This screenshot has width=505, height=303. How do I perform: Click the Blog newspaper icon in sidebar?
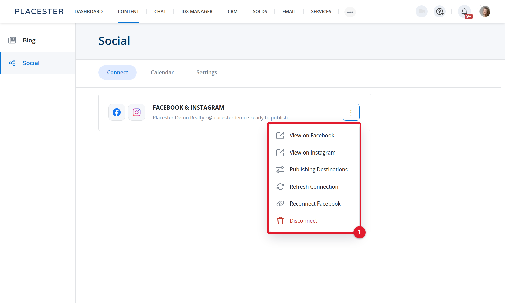coord(12,40)
